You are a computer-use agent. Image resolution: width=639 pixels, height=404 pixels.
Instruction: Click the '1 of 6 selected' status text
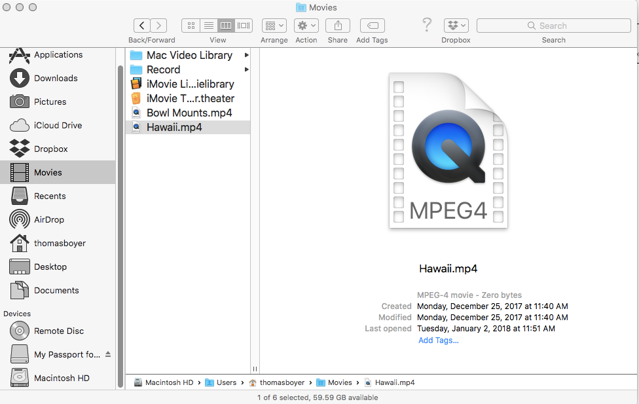click(x=318, y=397)
